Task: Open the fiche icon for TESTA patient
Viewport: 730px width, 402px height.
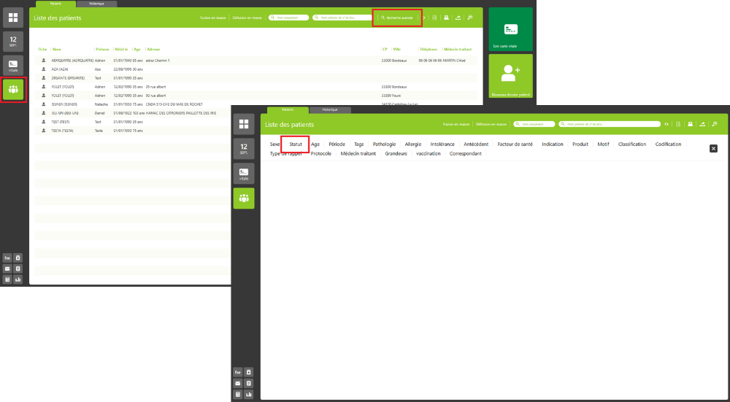Action: (43, 131)
